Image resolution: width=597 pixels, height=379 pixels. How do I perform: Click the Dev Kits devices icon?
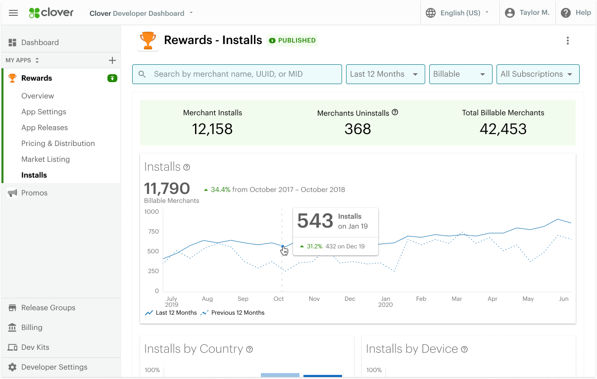[x=12, y=347]
